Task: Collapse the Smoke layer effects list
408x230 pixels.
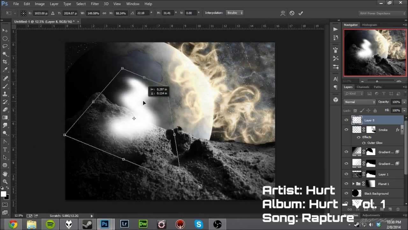Action: point(403,130)
